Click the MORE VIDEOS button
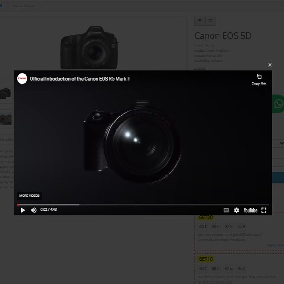The image size is (284, 284). click(x=30, y=196)
